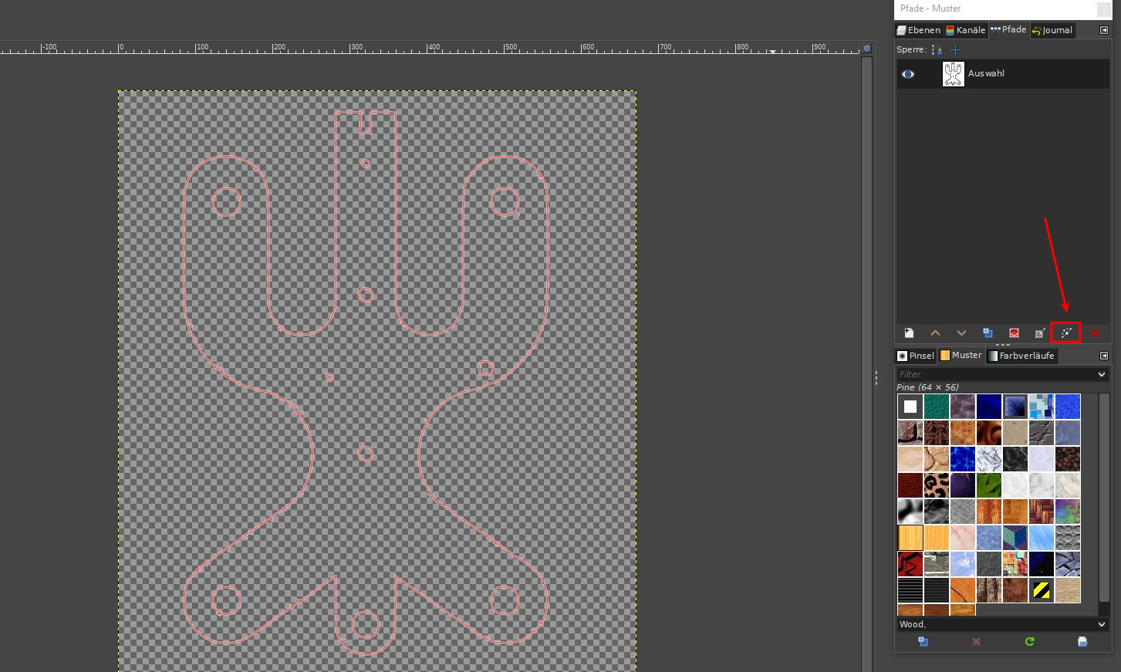The height and width of the screenshot is (672, 1121).
Task: Create a new path with the new-path icon
Action: pos(909,333)
